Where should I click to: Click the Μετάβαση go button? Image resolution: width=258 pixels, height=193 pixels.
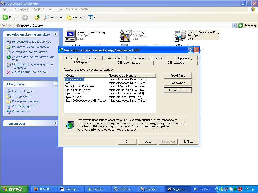[247, 25]
